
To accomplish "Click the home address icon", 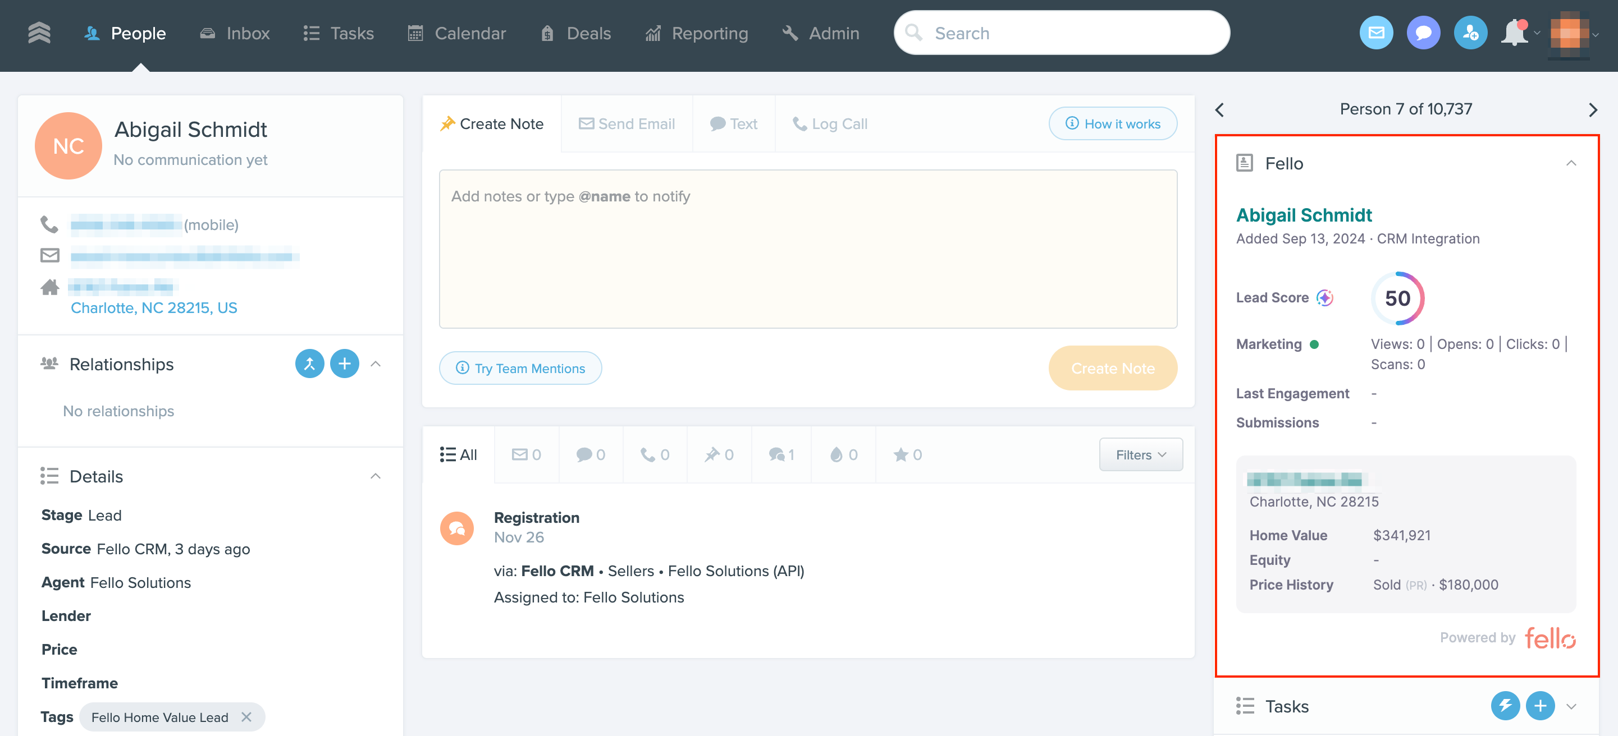I will point(49,287).
